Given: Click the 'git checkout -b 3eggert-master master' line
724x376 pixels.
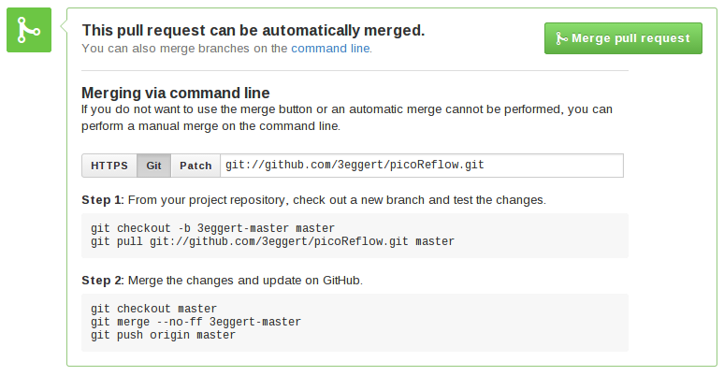Looking at the screenshot, I should pos(212,228).
